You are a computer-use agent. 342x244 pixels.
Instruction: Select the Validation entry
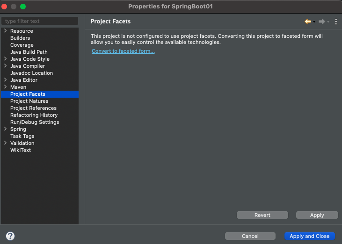pos(22,143)
